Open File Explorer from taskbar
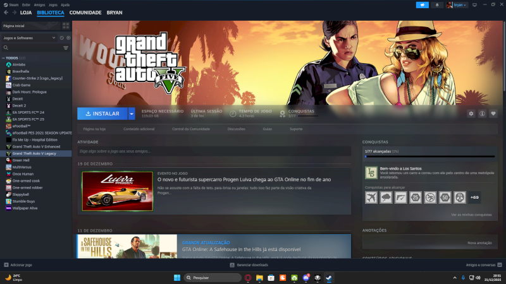This screenshot has width=506, height=284. 259,278
